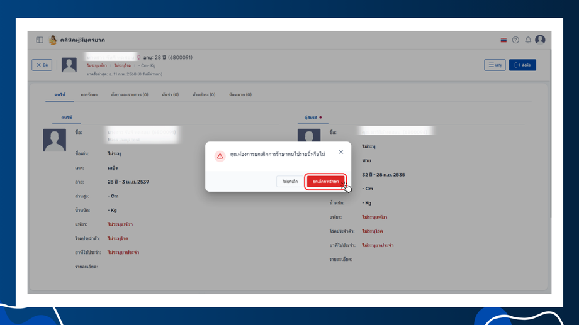Viewport: 579px width, 325px height.
Task: Open the user account avatar
Action: (x=540, y=40)
